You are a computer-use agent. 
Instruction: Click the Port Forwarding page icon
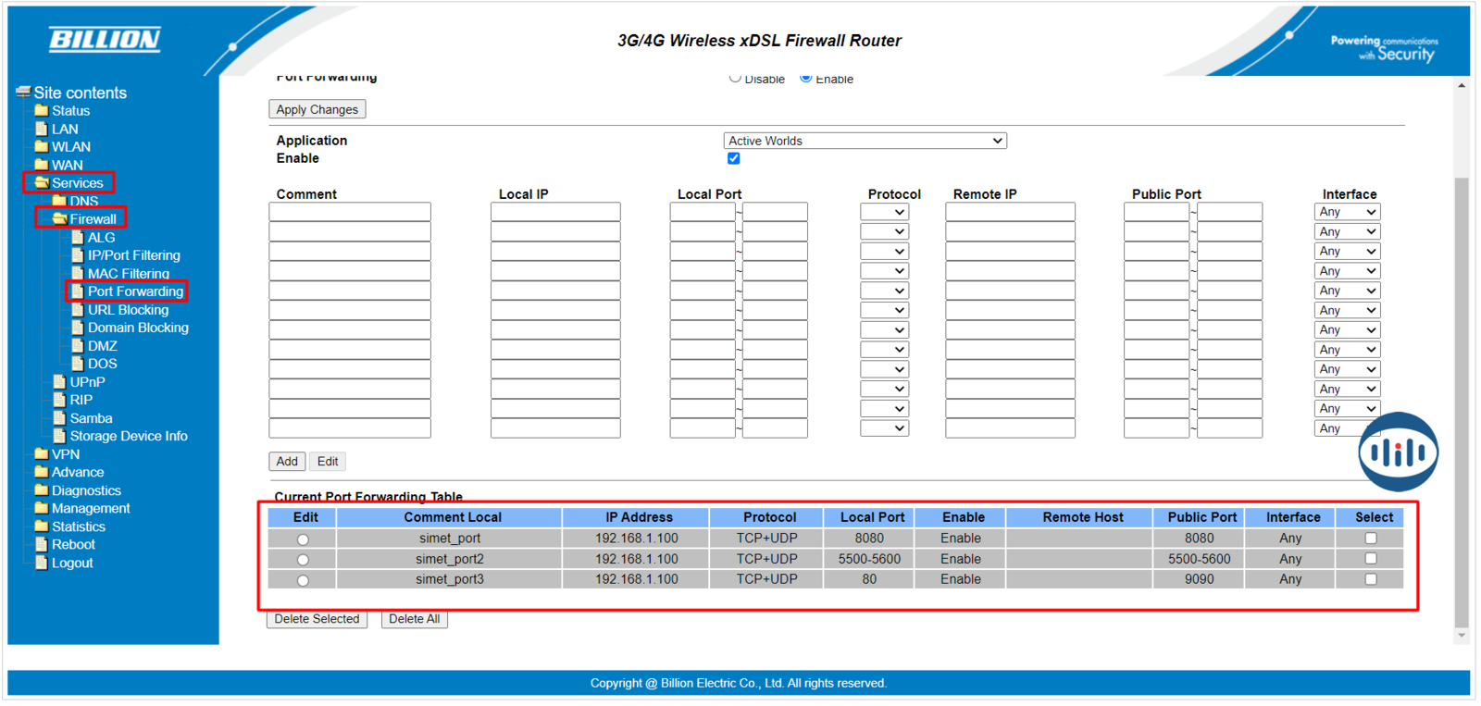pos(78,291)
